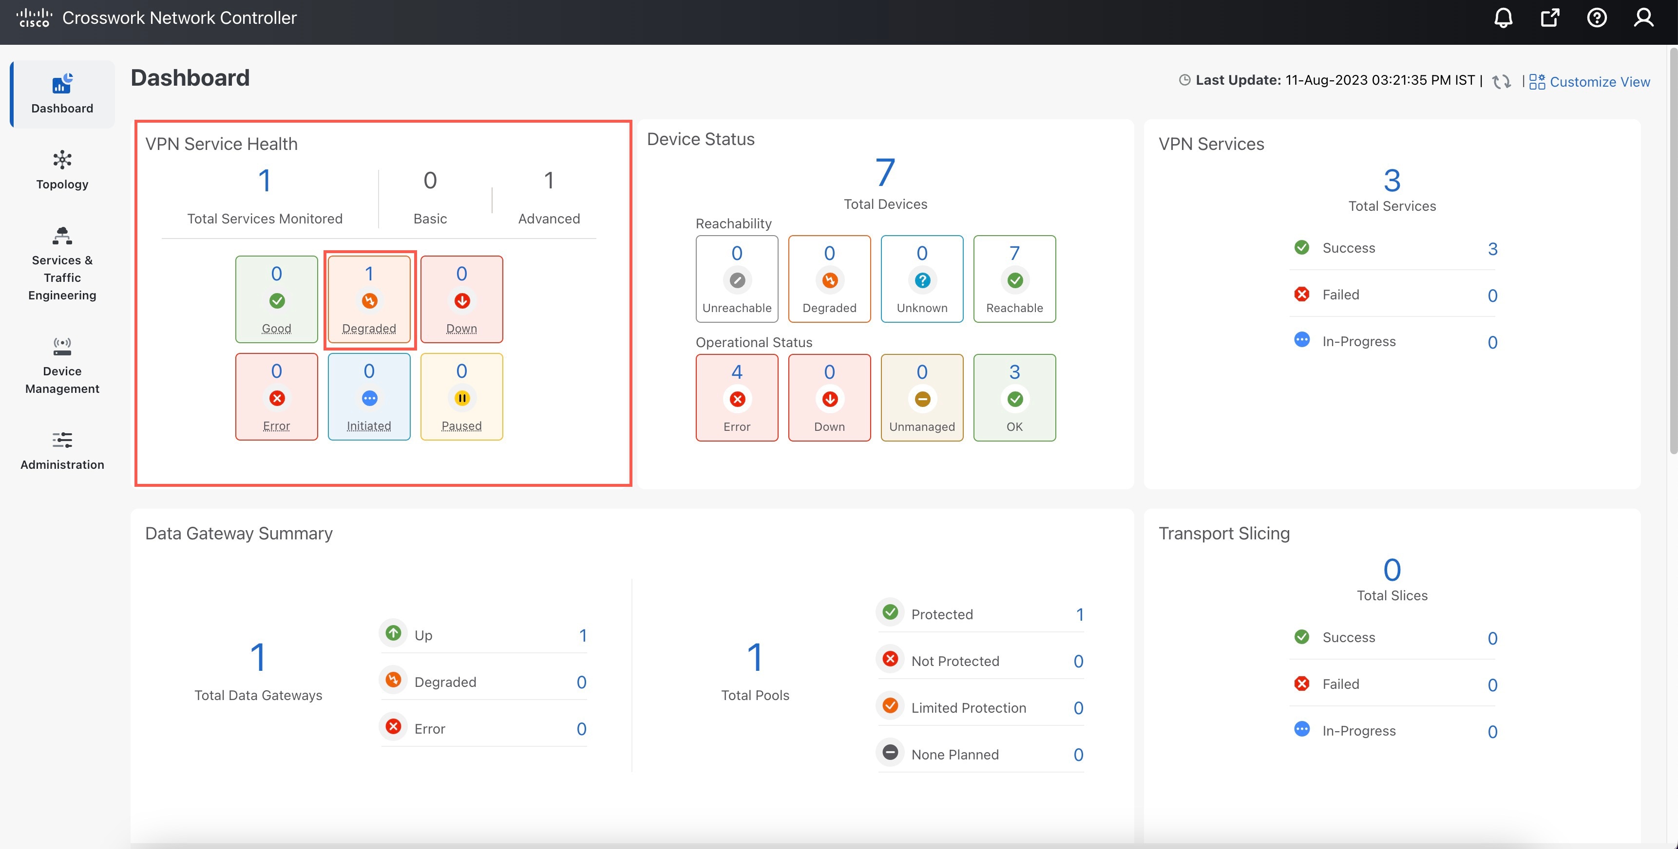Click the Data Gateway Up arrow icon
This screenshot has height=849, width=1678.
pyautogui.click(x=394, y=633)
